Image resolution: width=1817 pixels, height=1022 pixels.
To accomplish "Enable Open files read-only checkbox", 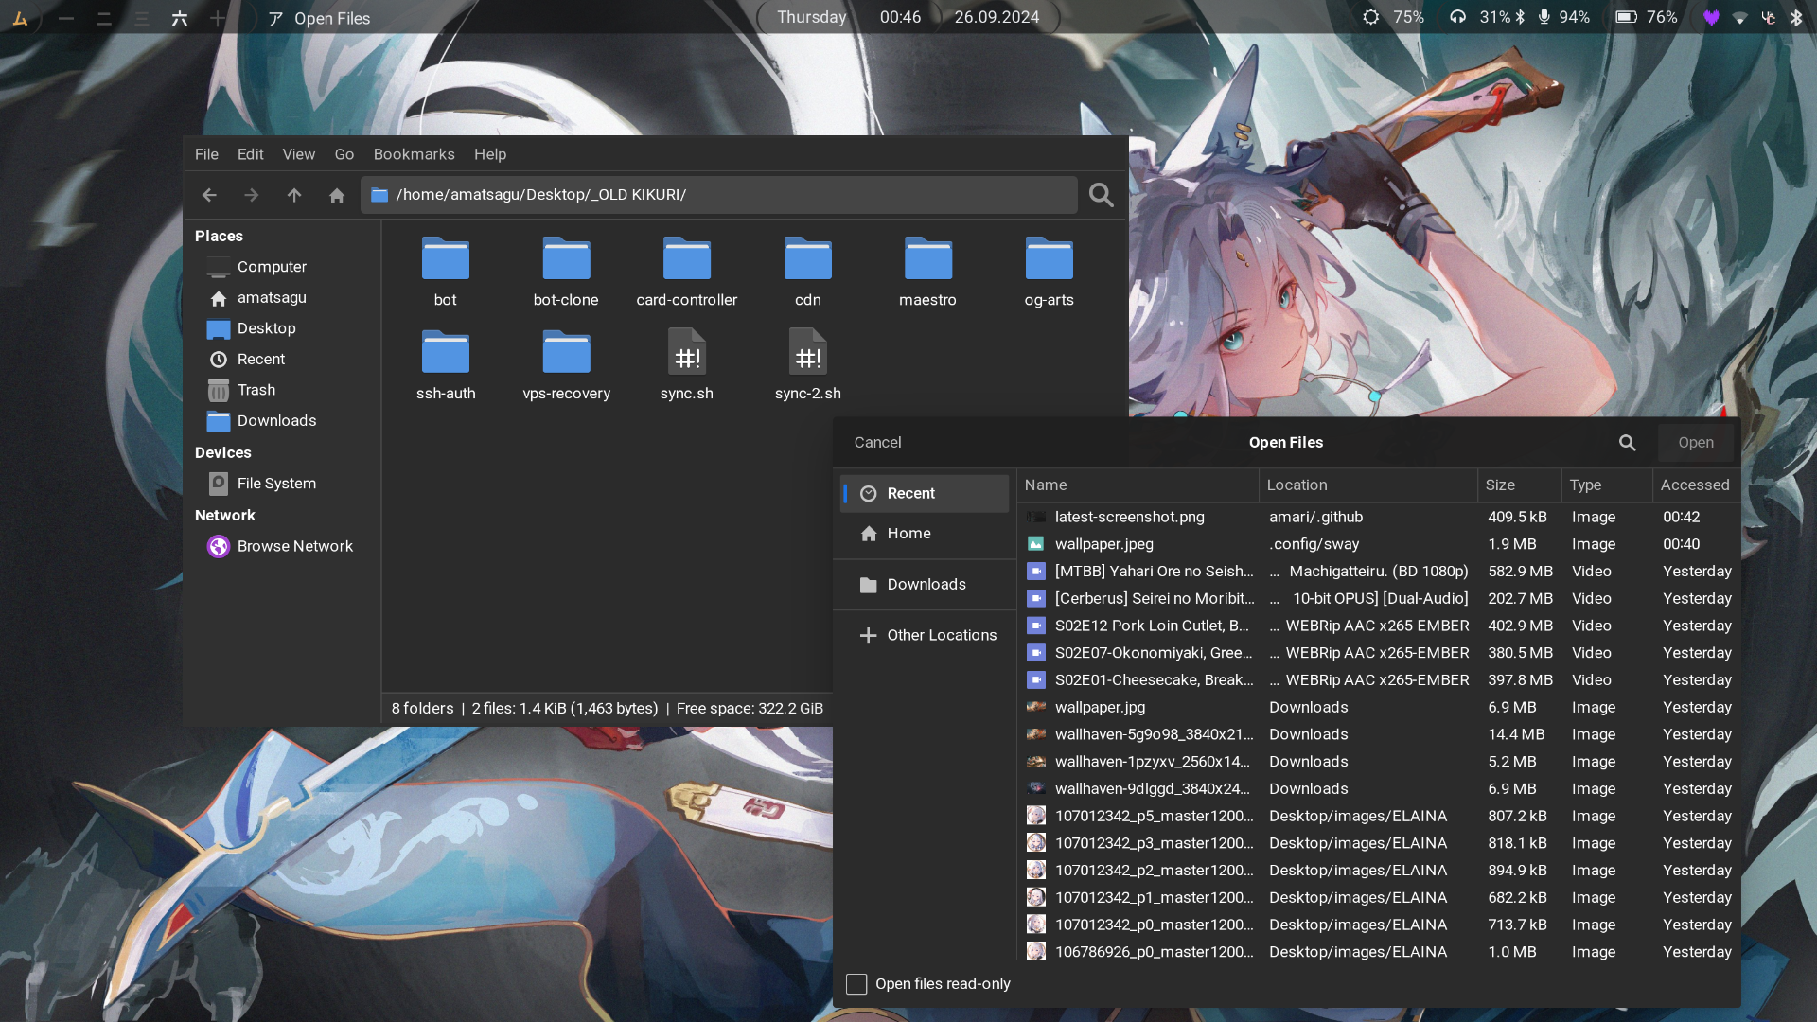I will 856,984.
